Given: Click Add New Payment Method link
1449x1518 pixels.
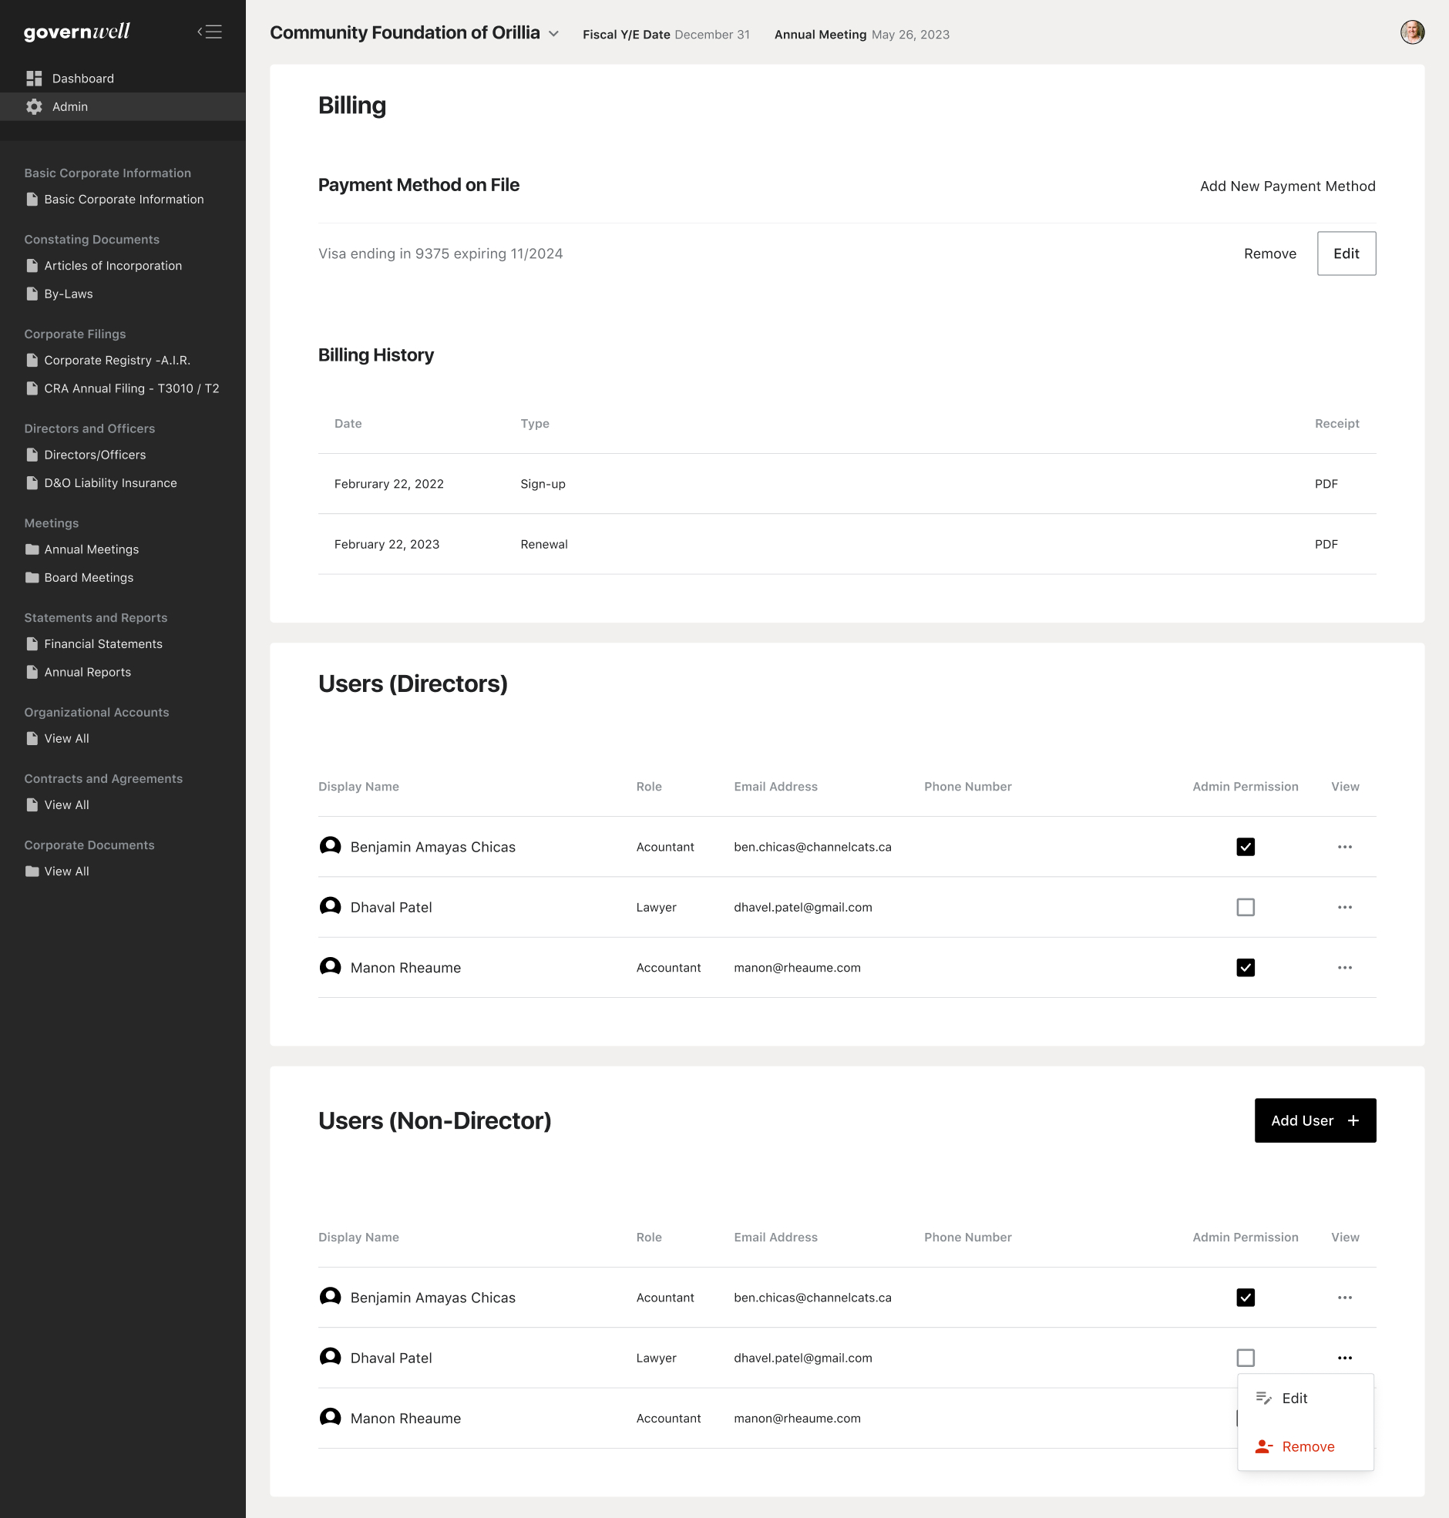Looking at the screenshot, I should [x=1287, y=186].
